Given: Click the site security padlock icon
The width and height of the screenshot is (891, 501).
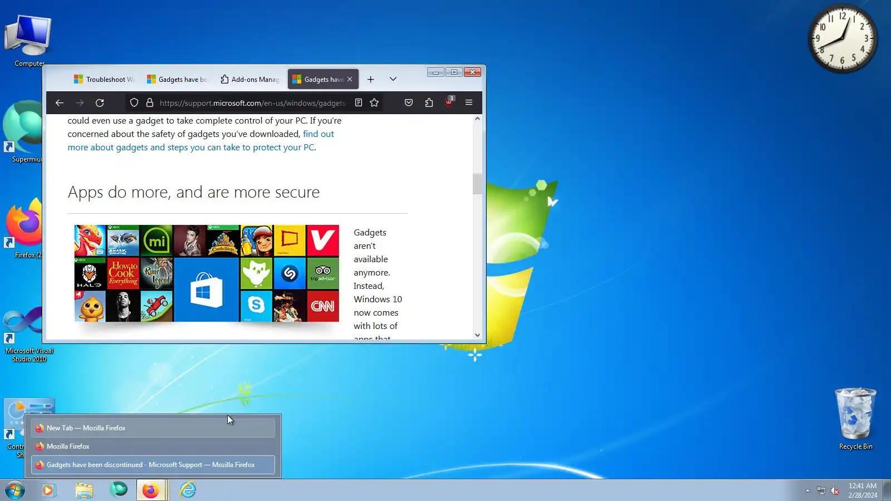Looking at the screenshot, I should [x=149, y=103].
